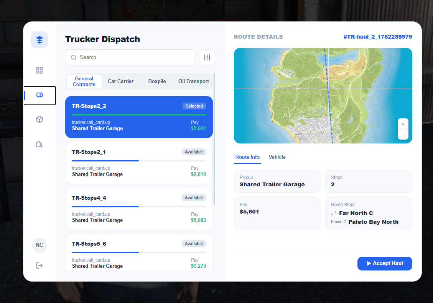
Task: Open the building garage sidebar icon
Action: [x=40, y=144]
